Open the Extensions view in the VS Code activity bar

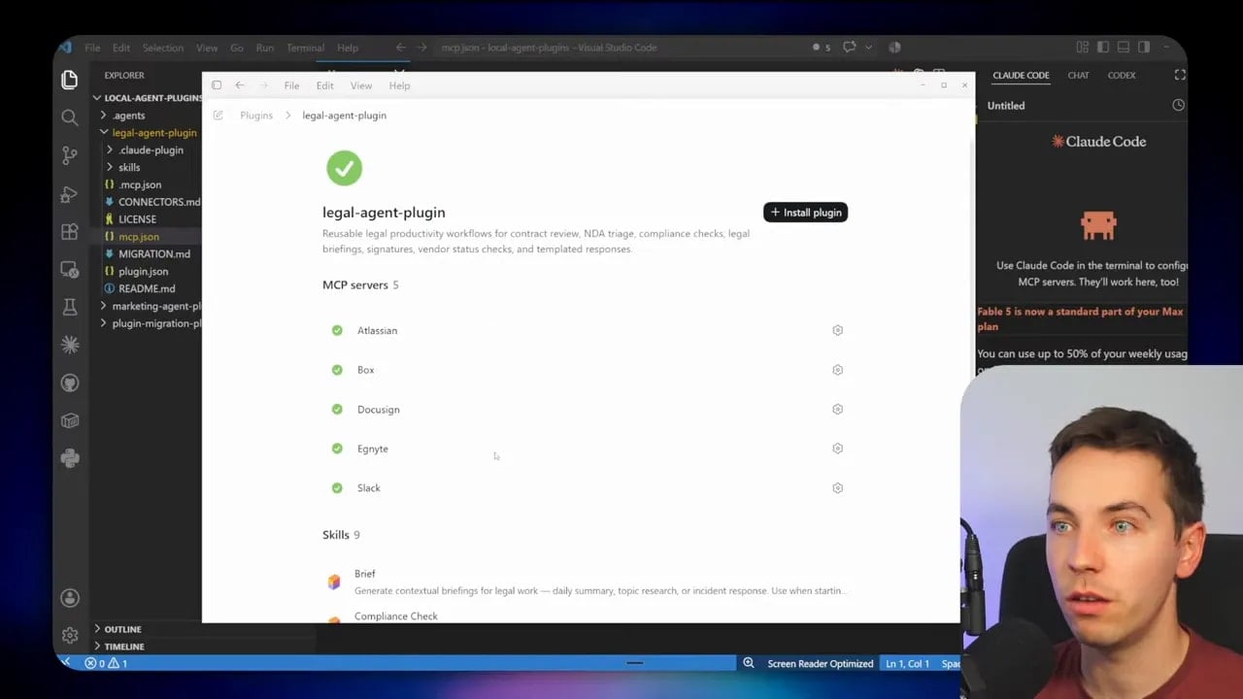tap(70, 232)
